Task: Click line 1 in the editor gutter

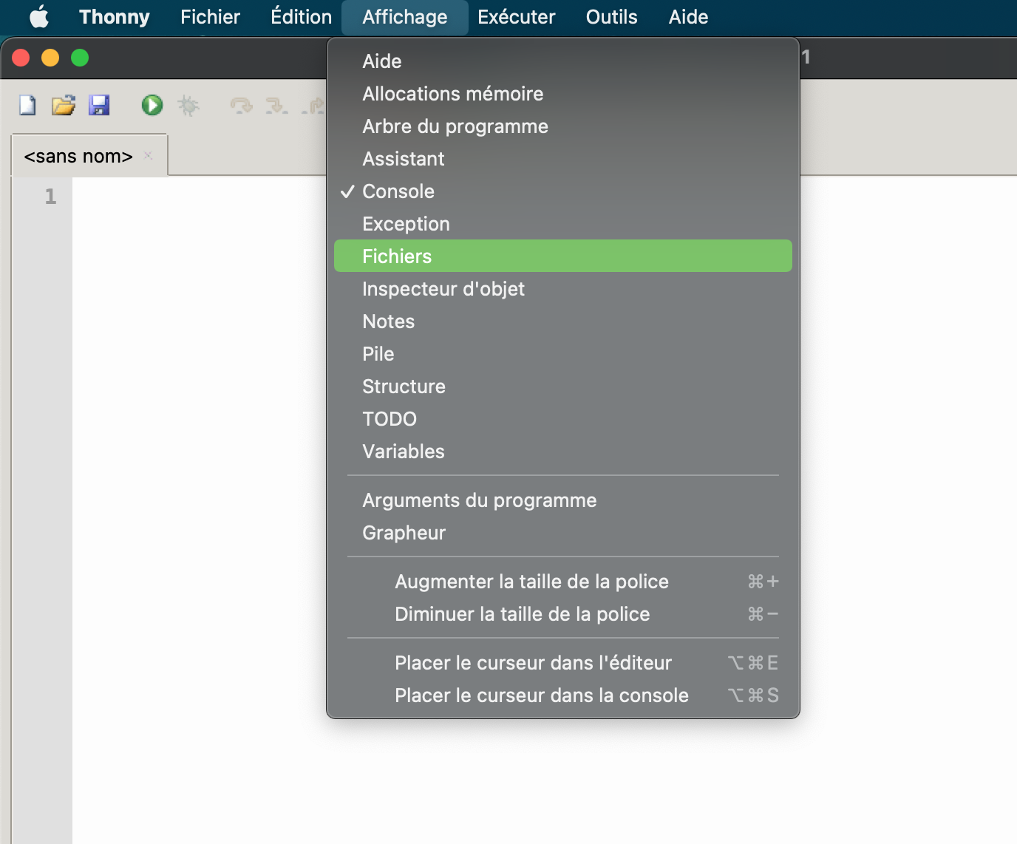Action: tap(50, 197)
